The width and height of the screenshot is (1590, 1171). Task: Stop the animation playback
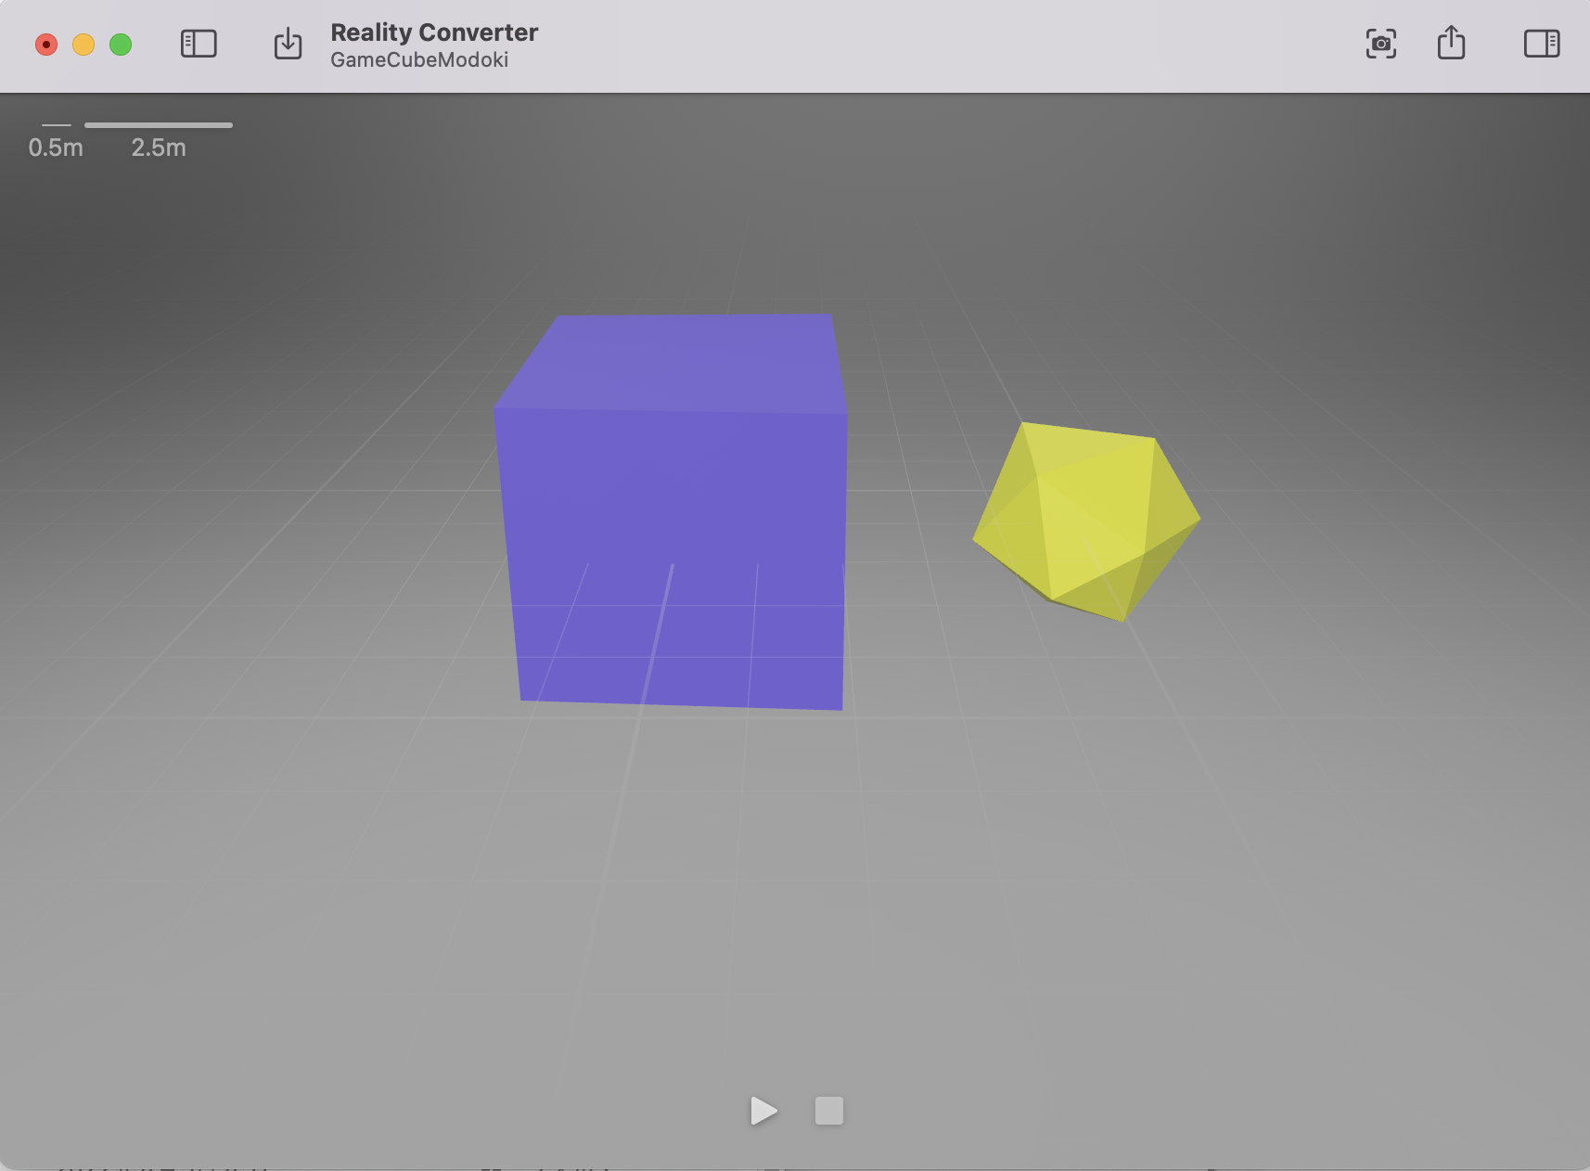point(829,1111)
